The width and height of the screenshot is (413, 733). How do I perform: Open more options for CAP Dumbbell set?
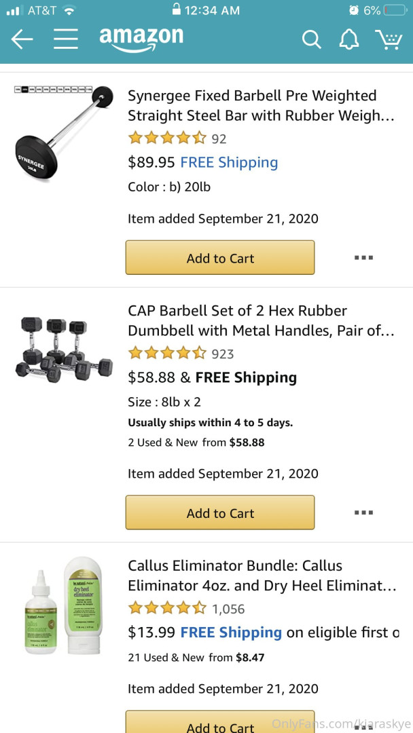pos(363,512)
